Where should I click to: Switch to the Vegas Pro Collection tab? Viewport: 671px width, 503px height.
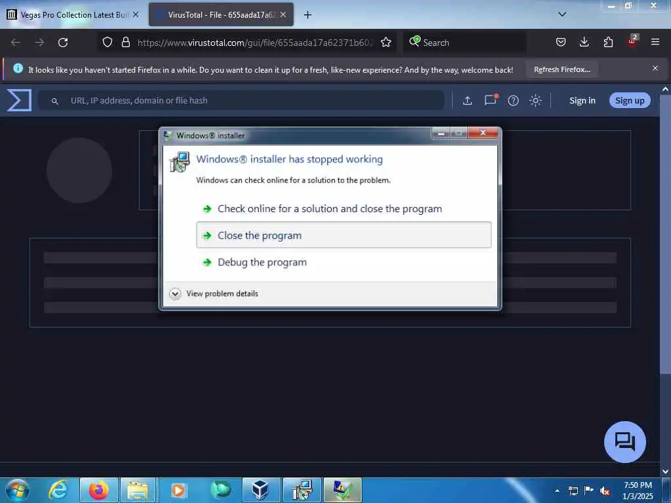point(72,14)
